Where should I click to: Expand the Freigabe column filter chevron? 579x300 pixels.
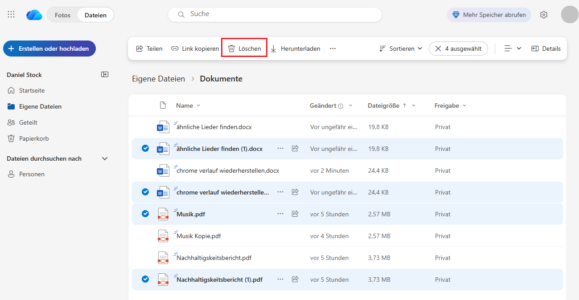[x=464, y=105]
